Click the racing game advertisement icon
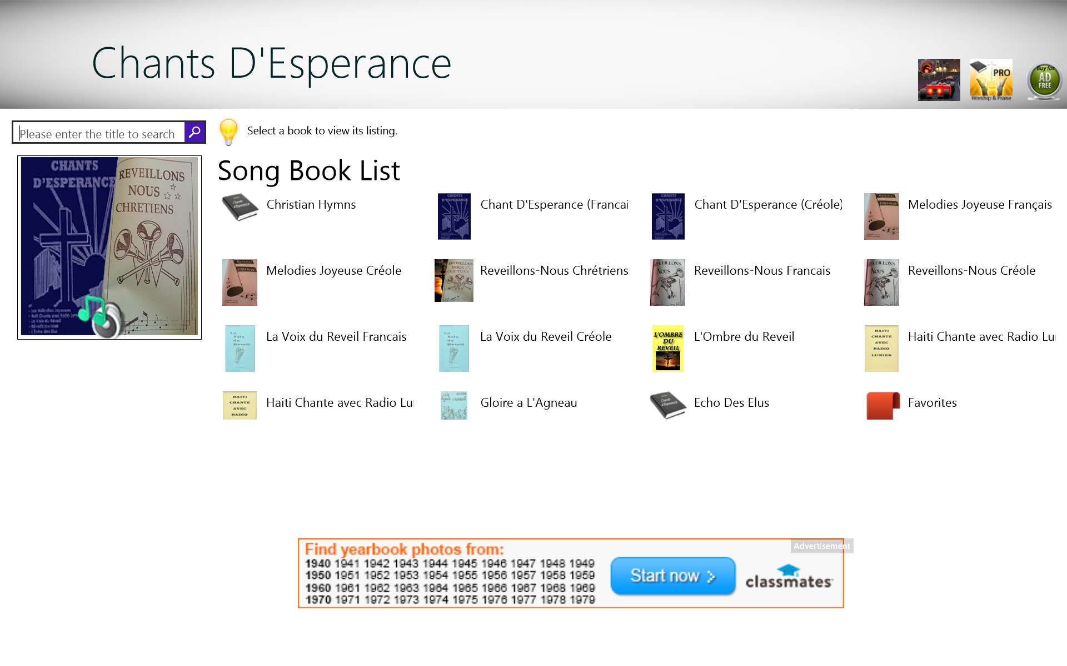The height and width of the screenshot is (666, 1067). (939, 79)
